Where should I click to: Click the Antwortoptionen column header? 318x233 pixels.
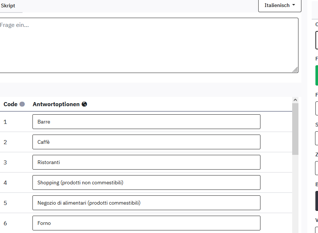coord(56,104)
